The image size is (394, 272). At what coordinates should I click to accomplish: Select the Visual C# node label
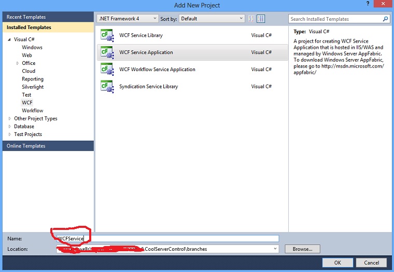pyautogui.click(x=24, y=39)
